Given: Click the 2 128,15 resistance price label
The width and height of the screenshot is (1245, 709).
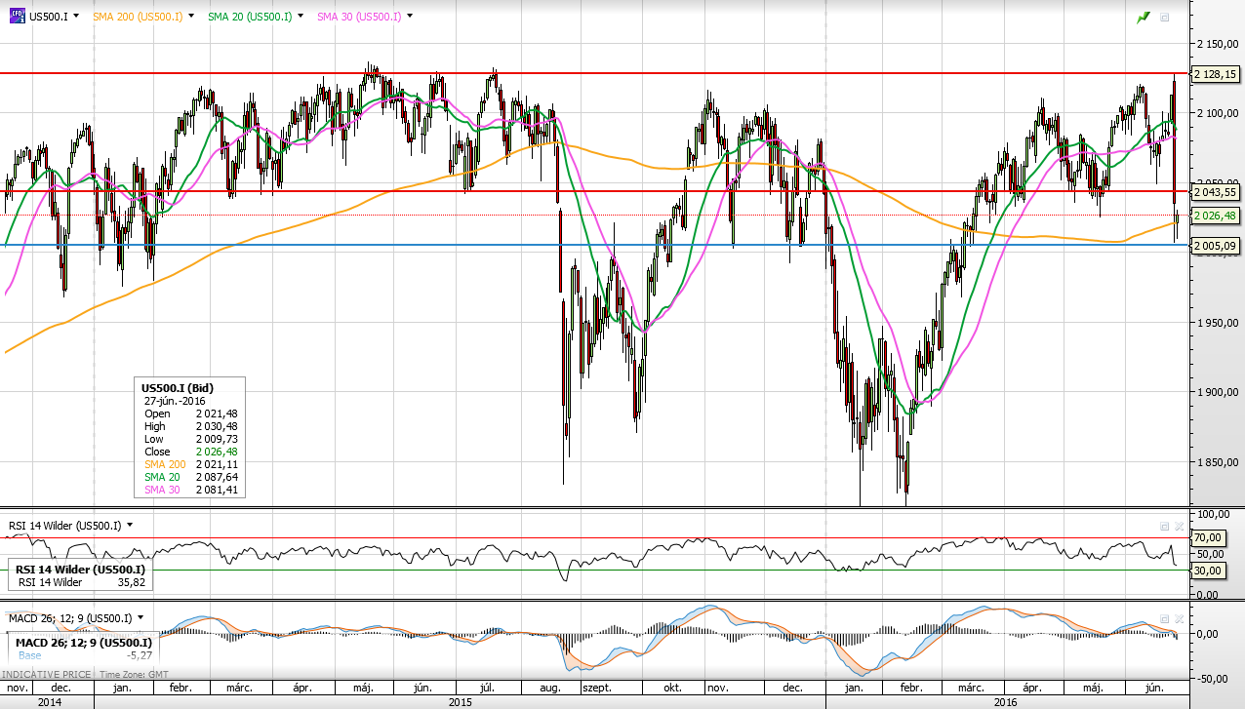Looking at the screenshot, I should pos(1216,73).
